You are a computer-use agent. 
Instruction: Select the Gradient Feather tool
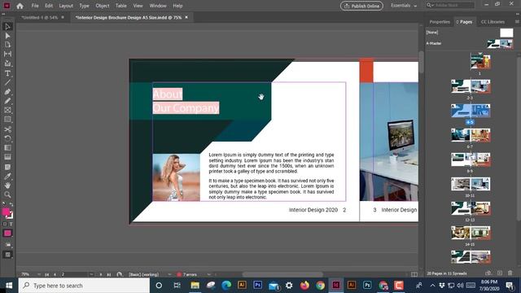7,157
